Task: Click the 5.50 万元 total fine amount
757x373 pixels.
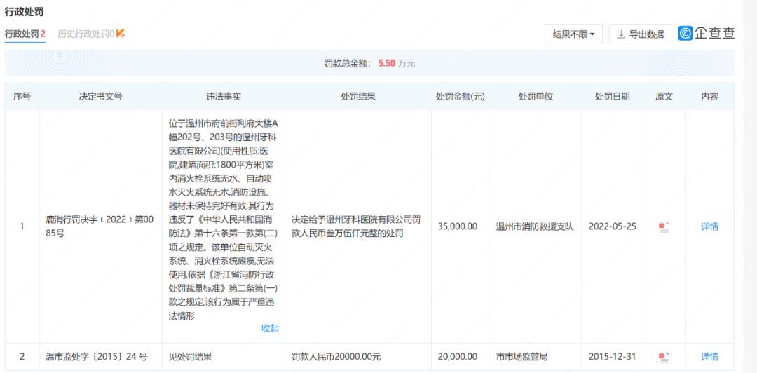Action: 396,63
